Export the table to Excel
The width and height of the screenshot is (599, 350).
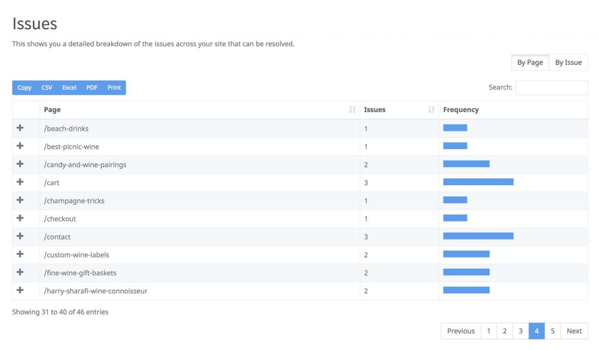[x=69, y=88]
